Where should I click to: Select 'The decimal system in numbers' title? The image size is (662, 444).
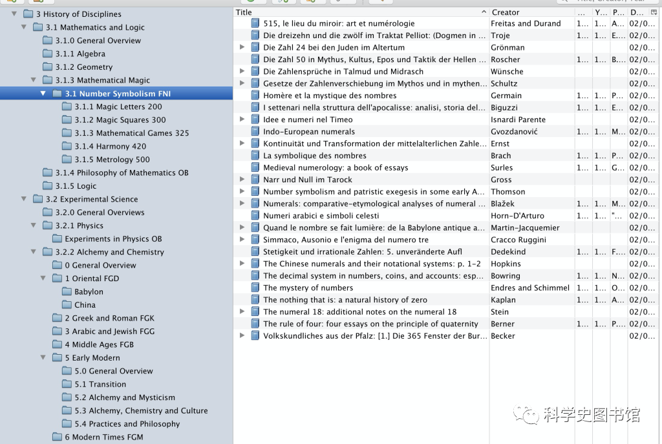(x=373, y=275)
